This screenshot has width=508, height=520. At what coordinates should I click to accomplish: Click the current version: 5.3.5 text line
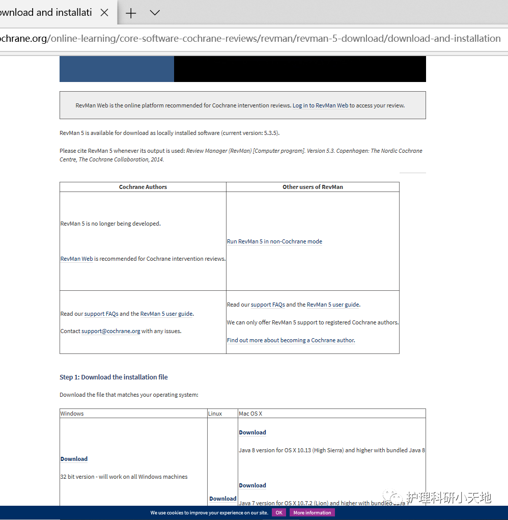pyautogui.click(x=170, y=133)
